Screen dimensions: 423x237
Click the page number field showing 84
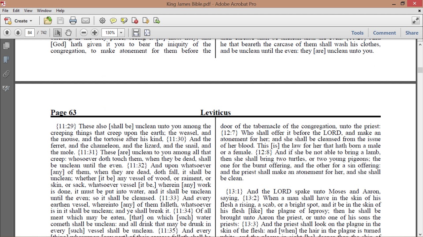(x=30, y=33)
